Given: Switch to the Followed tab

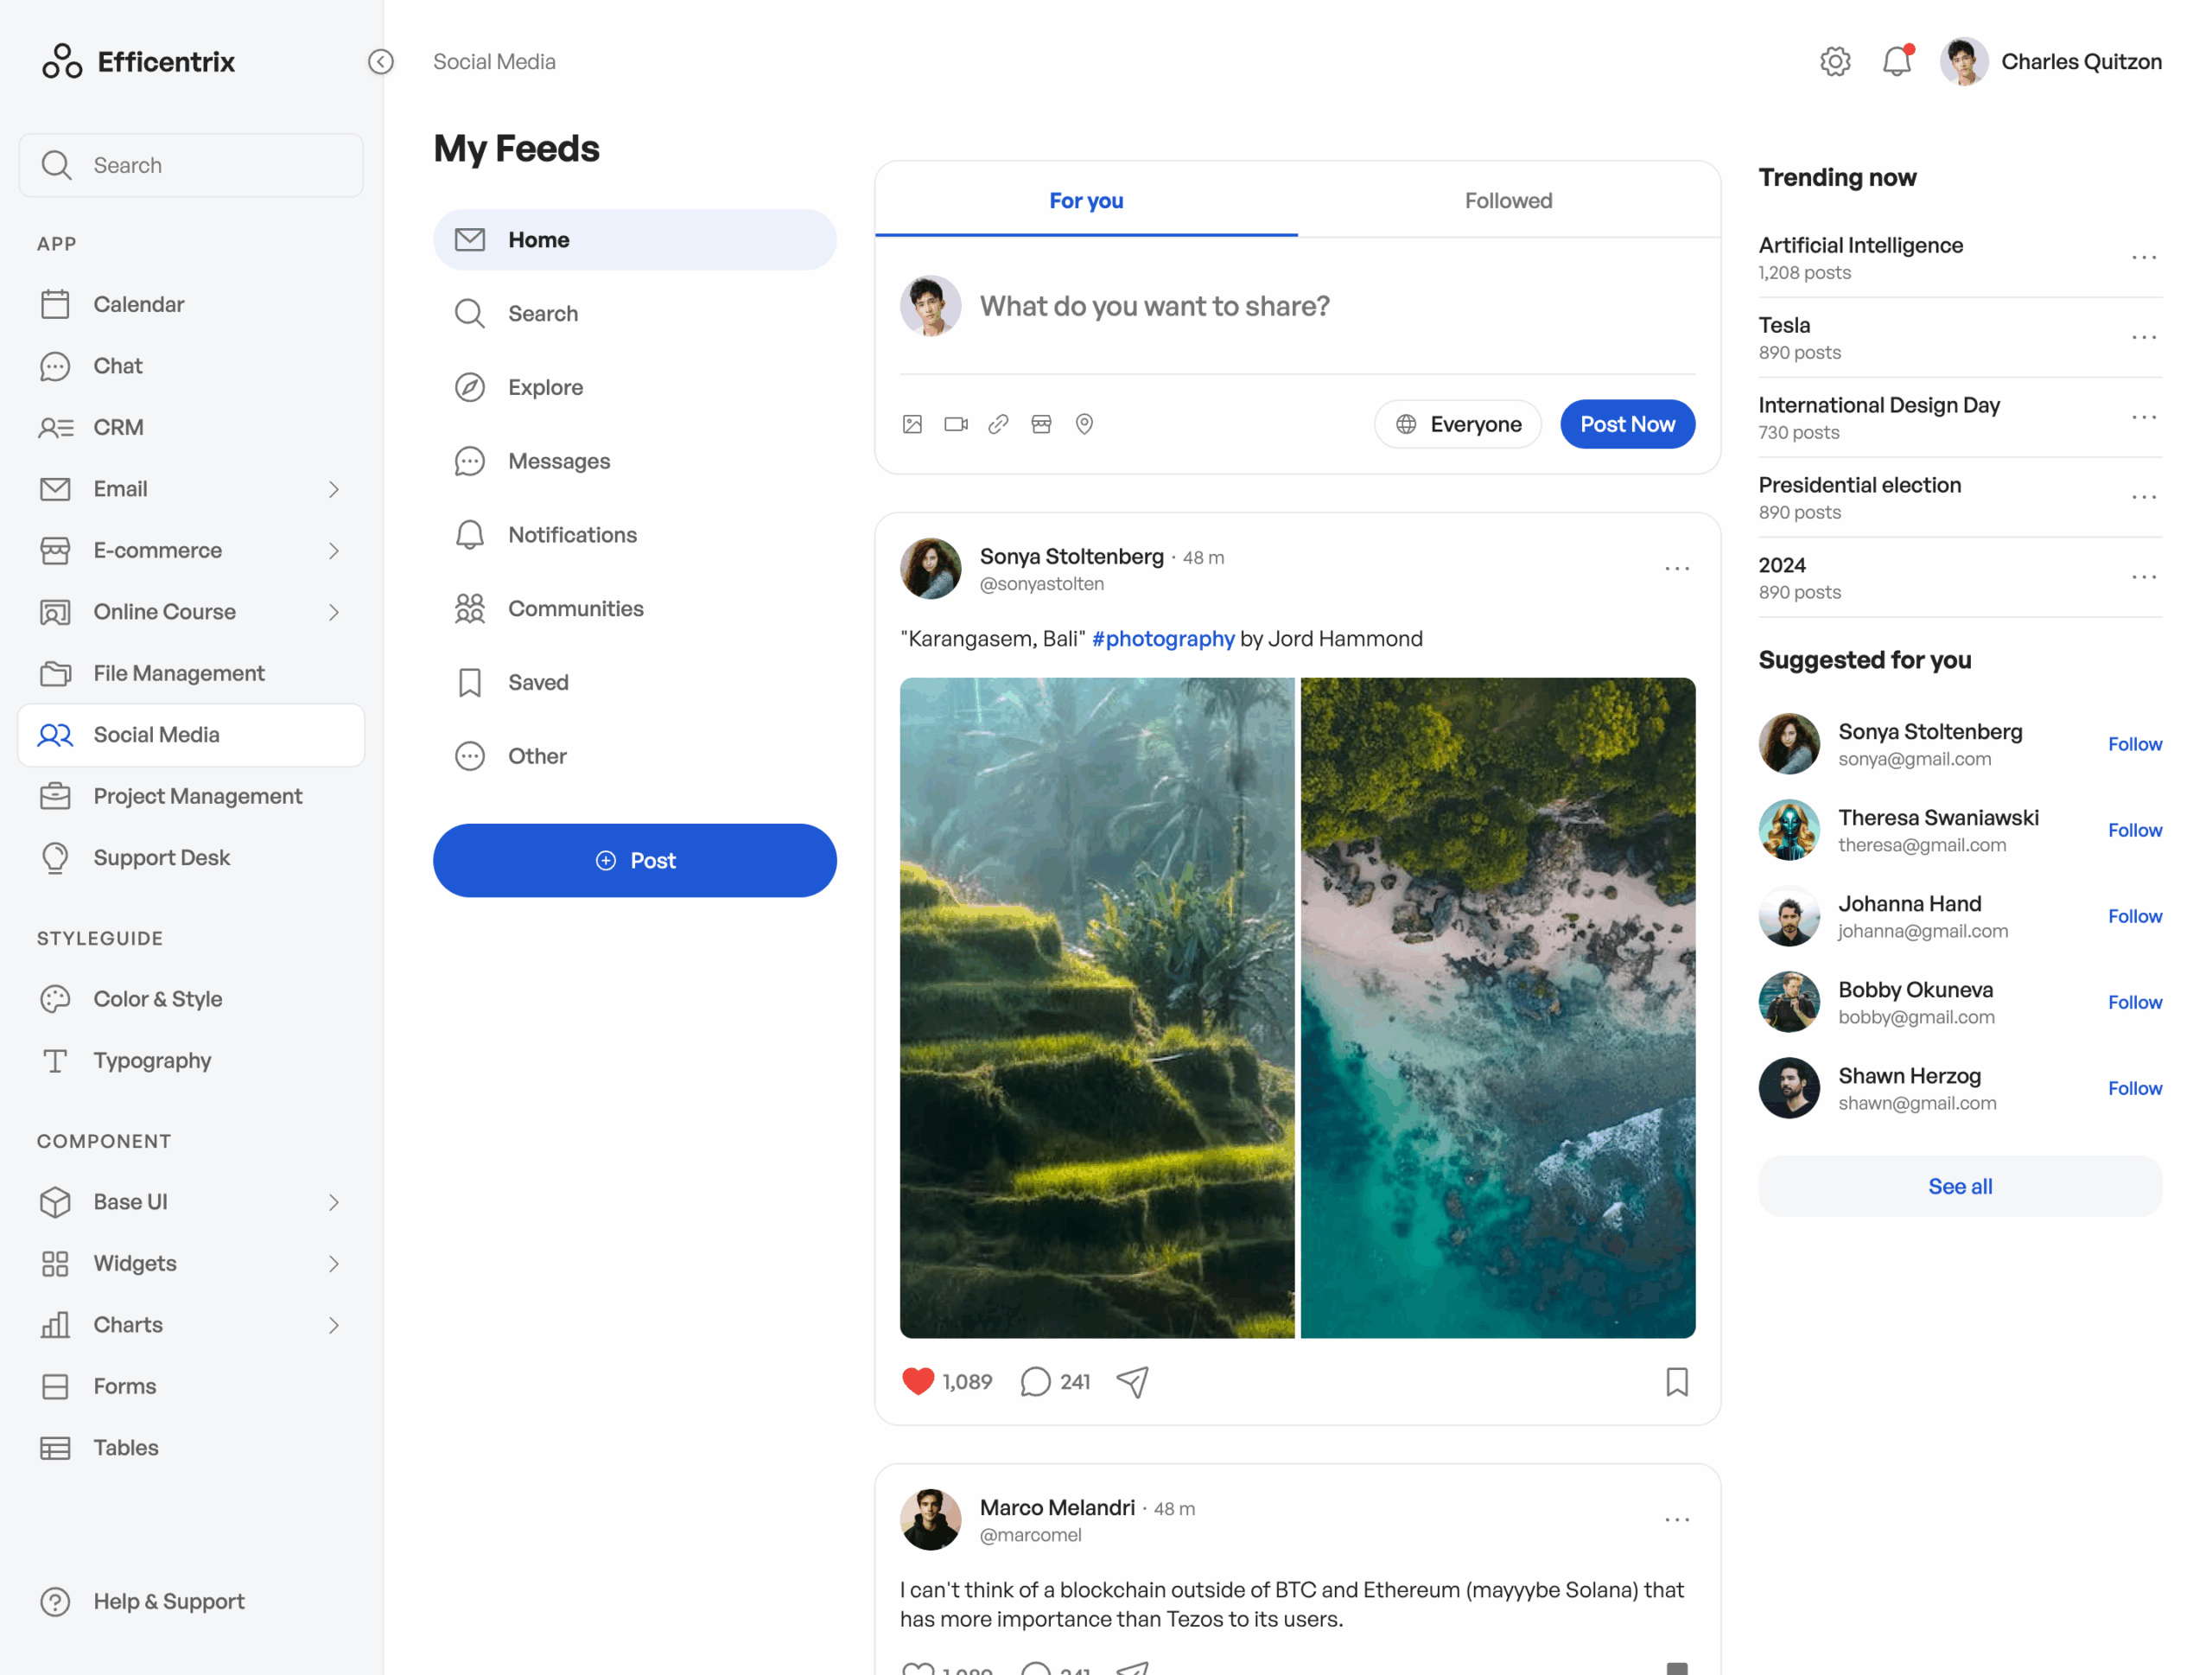Looking at the screenshot, I should tap(1508, 200).
